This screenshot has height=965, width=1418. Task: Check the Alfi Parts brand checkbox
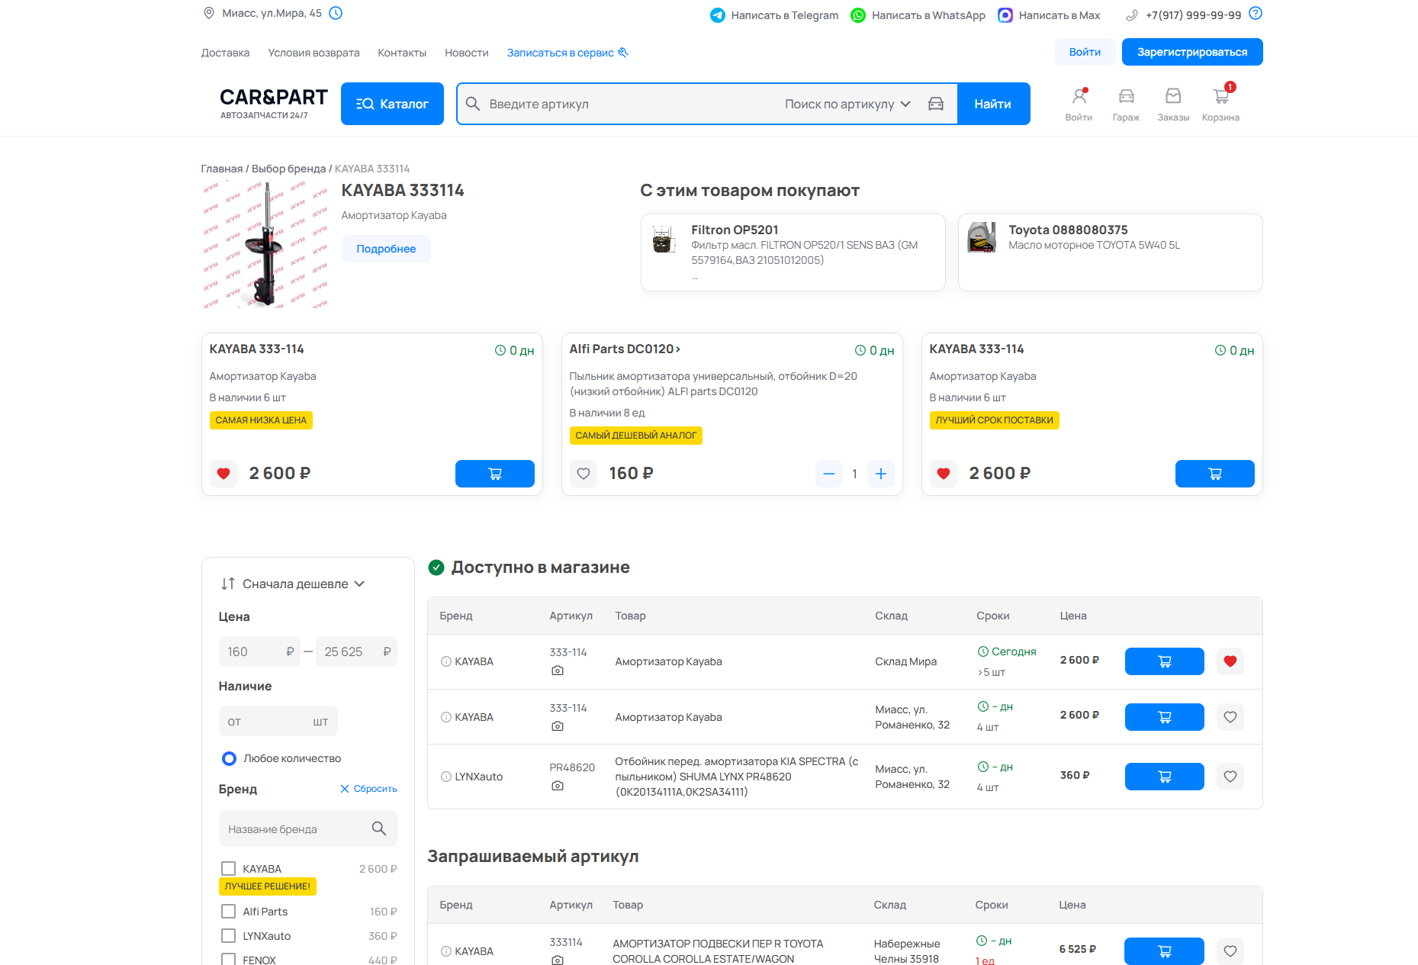pos(228,911)
